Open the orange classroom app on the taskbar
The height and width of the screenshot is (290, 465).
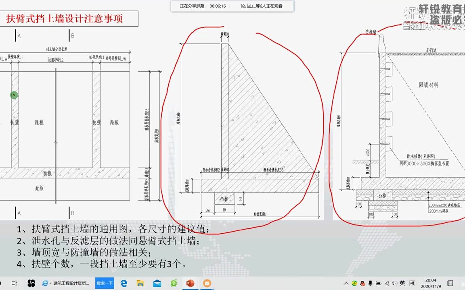(207, 284)
